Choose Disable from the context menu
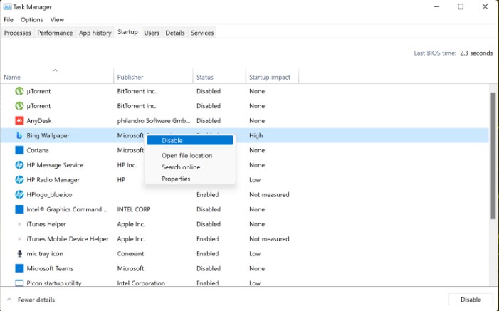 [x=172, y=140]
